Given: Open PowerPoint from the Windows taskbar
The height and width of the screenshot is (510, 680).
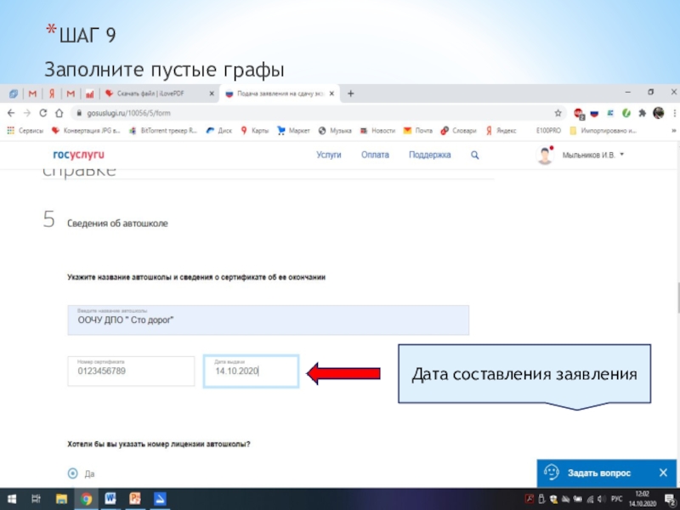Looking at the screenshot, I should 134,498.
